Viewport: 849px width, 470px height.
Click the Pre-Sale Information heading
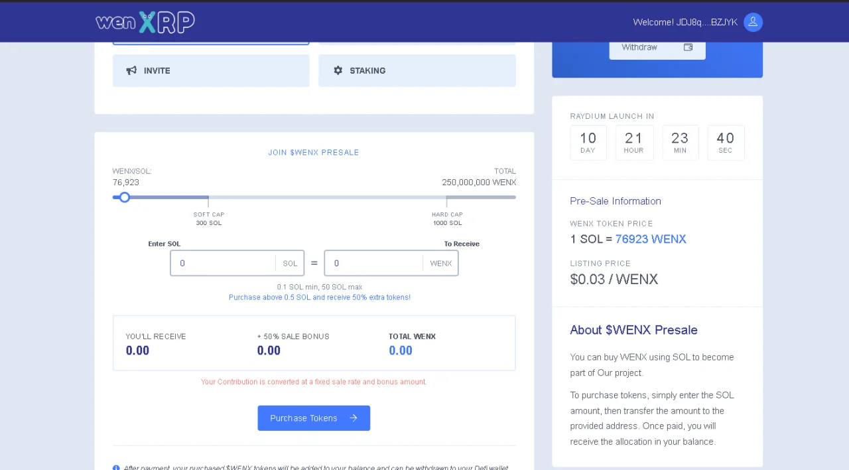(616, 201)
